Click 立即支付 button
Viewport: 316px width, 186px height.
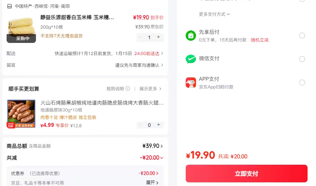point(246,174)
